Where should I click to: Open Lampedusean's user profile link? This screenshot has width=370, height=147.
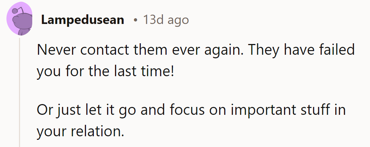[82, 20]
